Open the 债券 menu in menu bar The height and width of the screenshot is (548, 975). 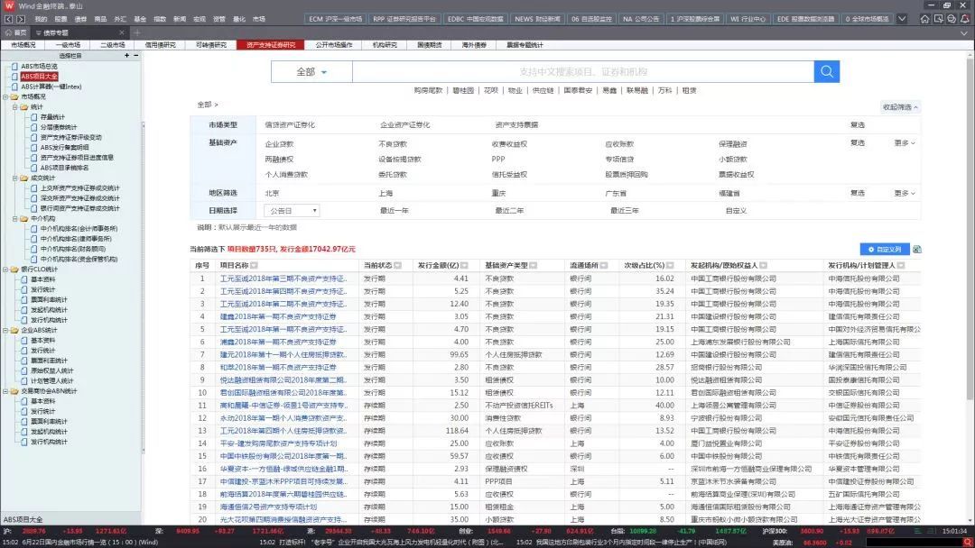81,19
